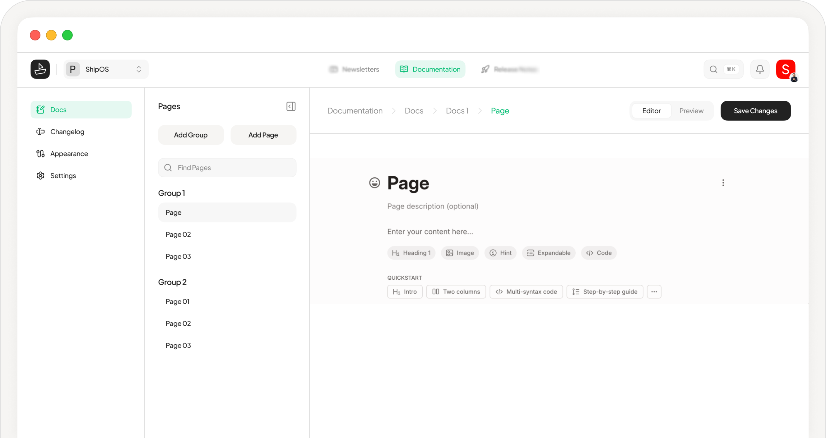Image resolution: width=826 pixels, height=438 pixels.
Task: Click the emoji picker icon beside Page title
Action: point(374,183)
